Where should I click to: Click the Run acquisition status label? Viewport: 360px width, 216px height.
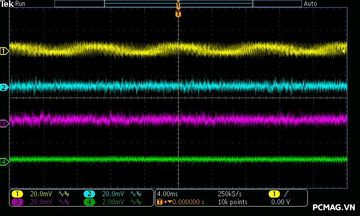pos(20,4)
